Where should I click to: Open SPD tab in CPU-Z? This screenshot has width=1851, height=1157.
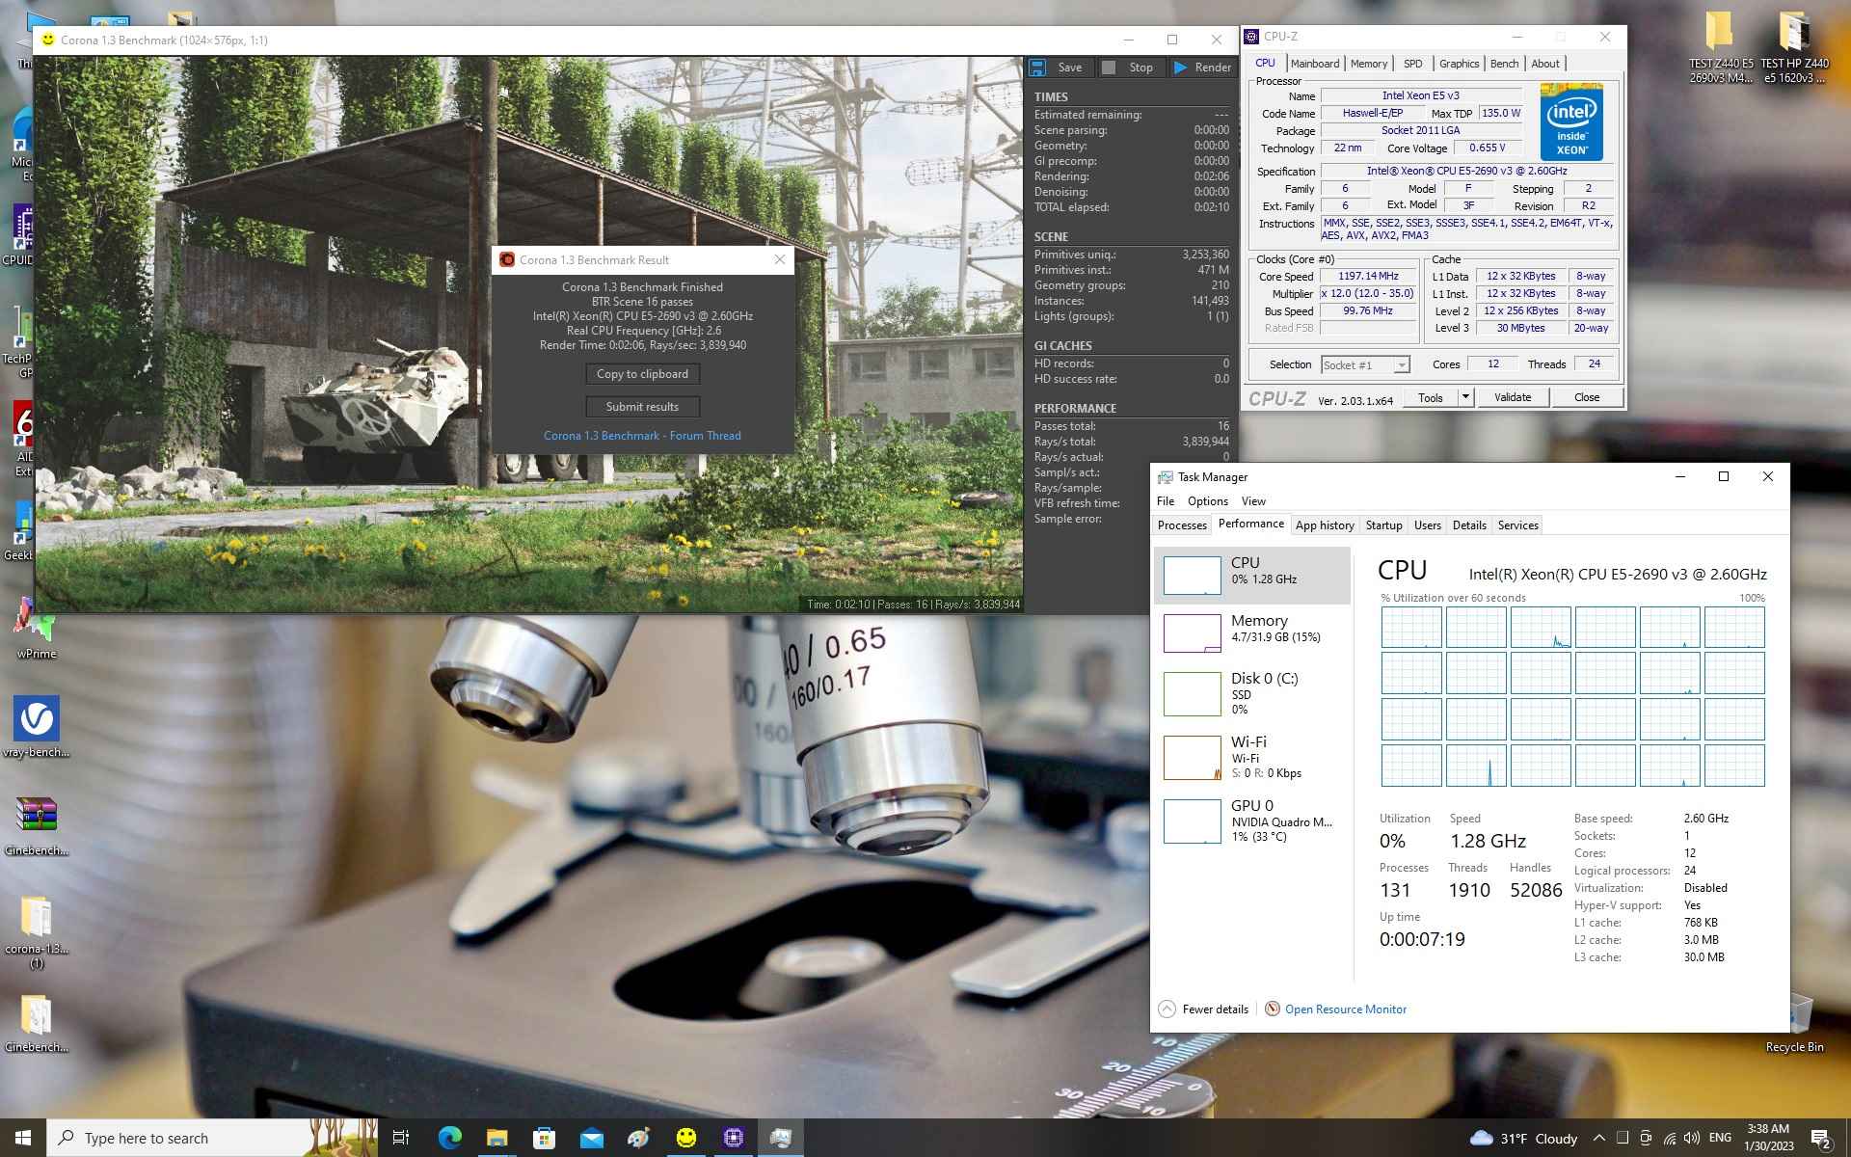click(1413, 64)
